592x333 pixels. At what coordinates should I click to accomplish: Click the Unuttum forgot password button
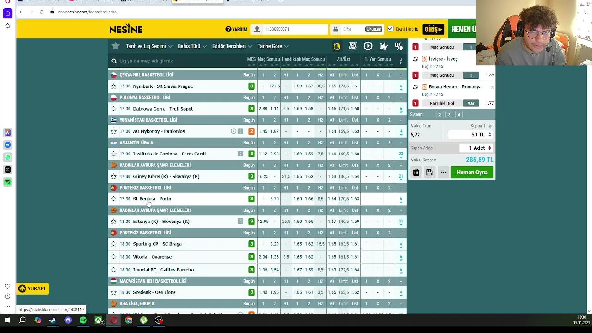click(374, 29)
